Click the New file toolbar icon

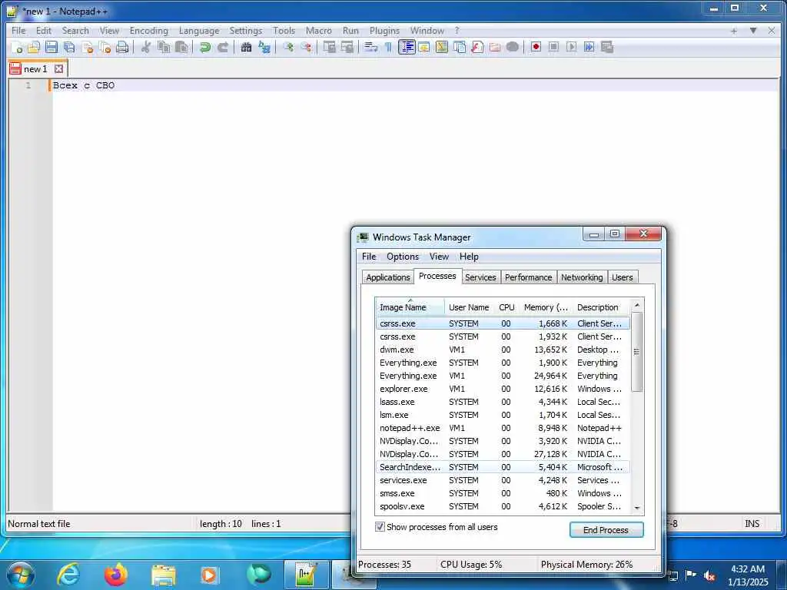click(17, 47)
